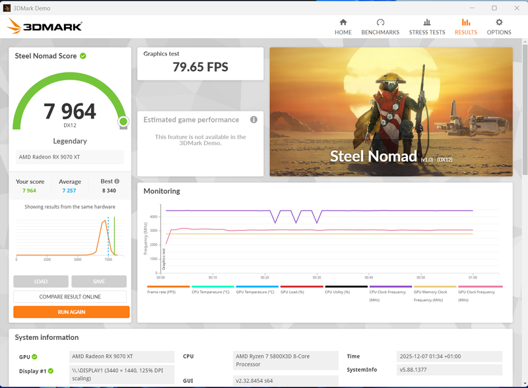Open the Benchmarks gauge icon

tap(380, 22)
